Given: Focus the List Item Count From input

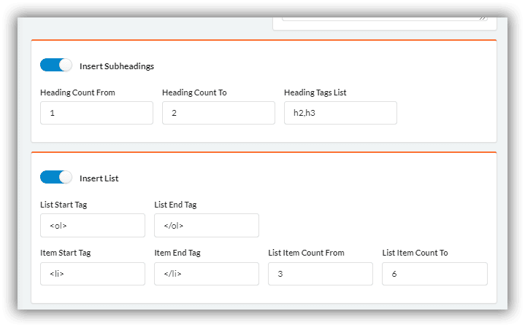Looking at the screenshot, I should coord(321,274).
